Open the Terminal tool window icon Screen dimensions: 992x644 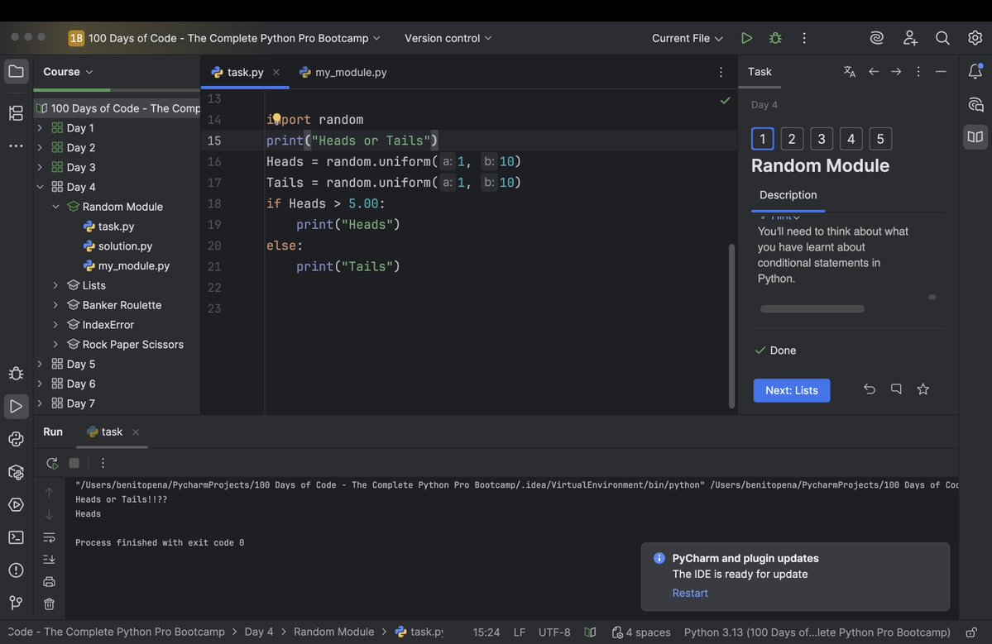(x=15, y=537)
